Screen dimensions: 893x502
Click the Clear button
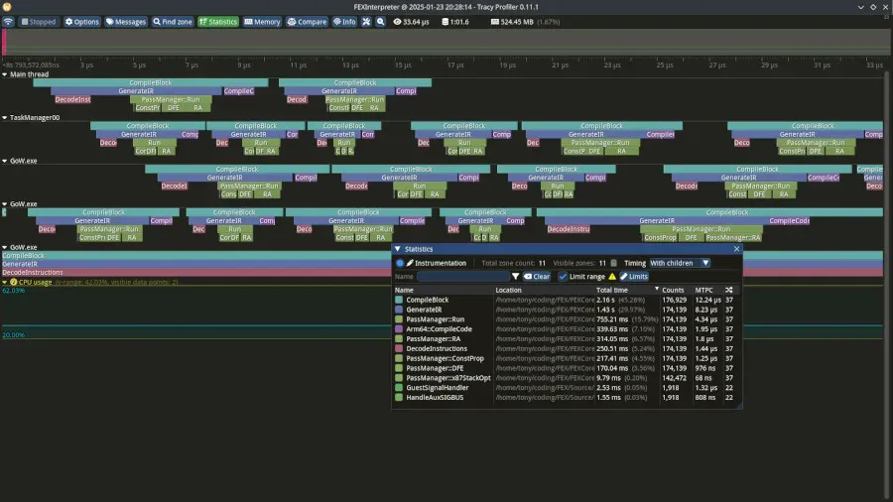(537, 277)
